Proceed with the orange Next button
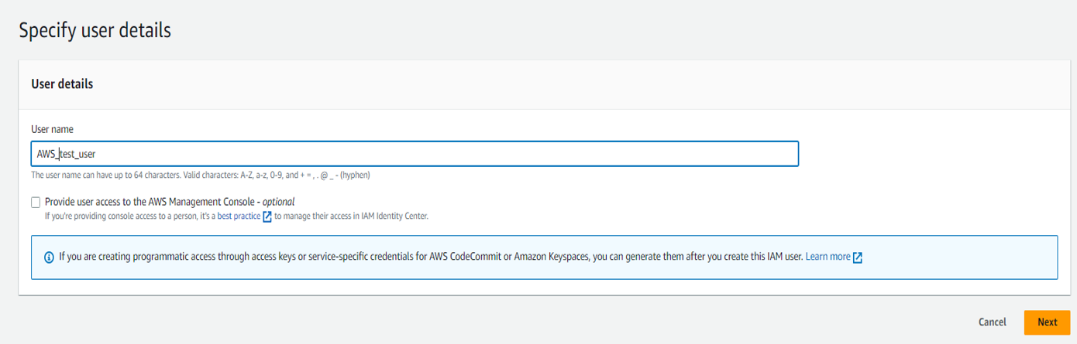The width and height of the screenshot is (1077, 344). 1047,322
